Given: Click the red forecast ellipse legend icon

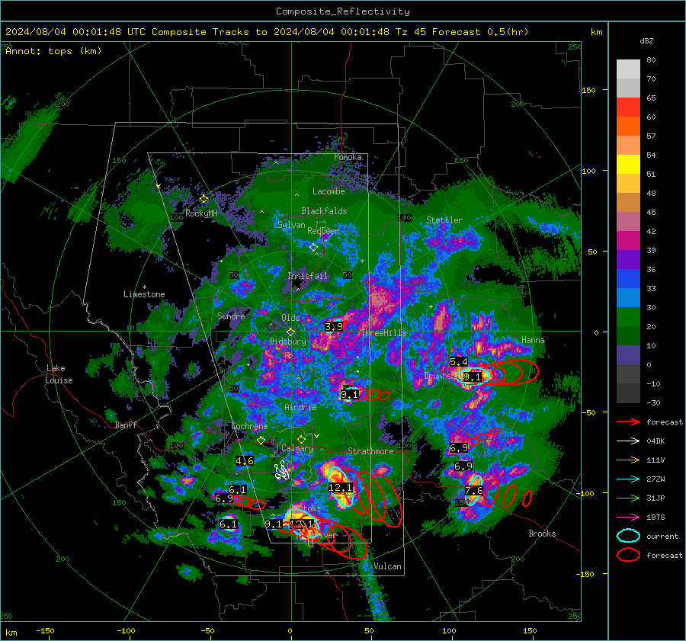Looking at the screenshot, I should [x=628, y=555].
